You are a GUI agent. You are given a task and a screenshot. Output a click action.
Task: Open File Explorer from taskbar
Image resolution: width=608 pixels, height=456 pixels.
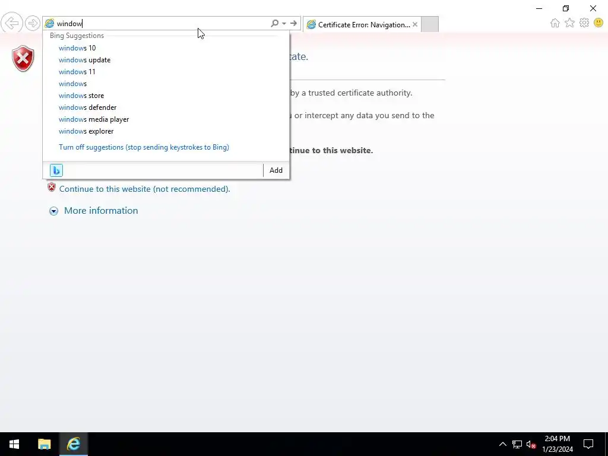[44, 444]
